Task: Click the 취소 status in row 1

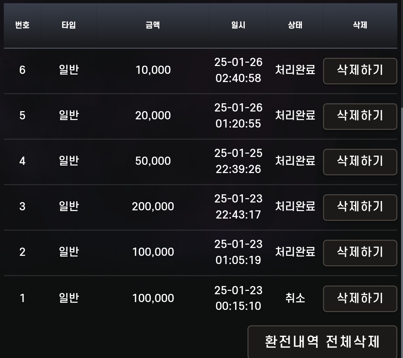Action: [x=295, y=298]
